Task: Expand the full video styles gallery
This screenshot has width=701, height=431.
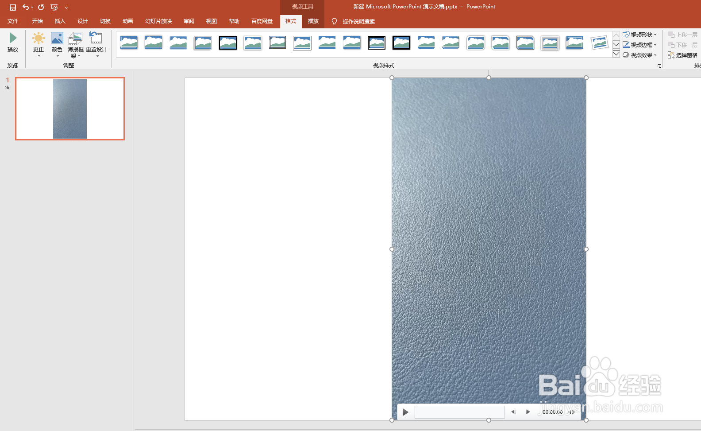Action: coord(616,54)
